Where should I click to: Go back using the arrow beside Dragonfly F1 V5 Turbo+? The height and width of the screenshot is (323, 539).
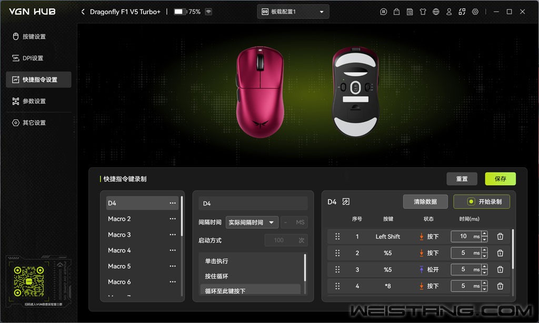[83, 12]
